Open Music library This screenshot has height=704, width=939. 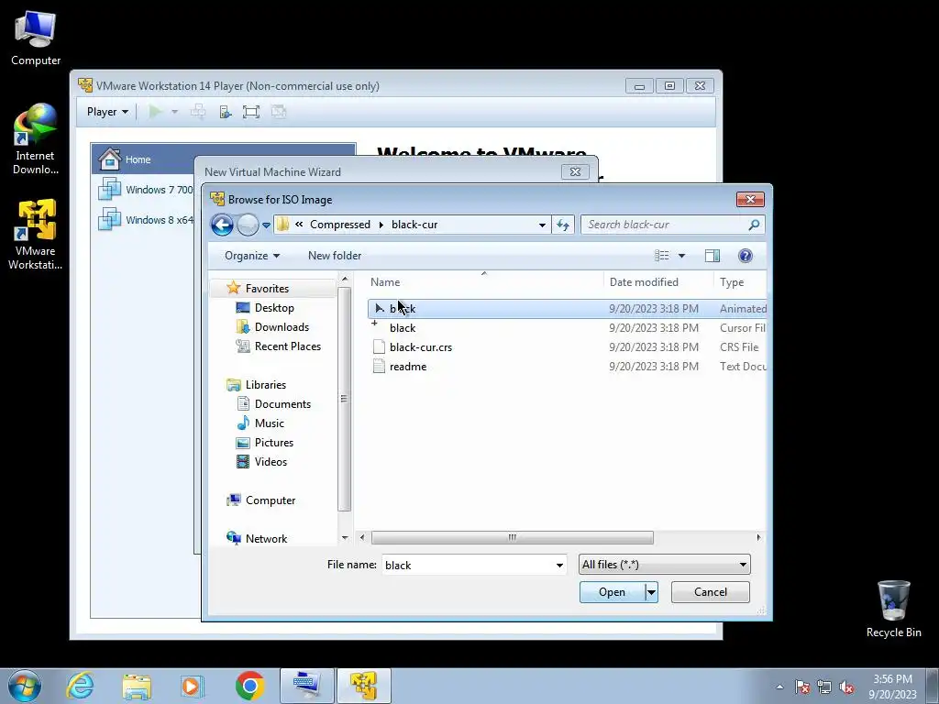pos(269,423)
